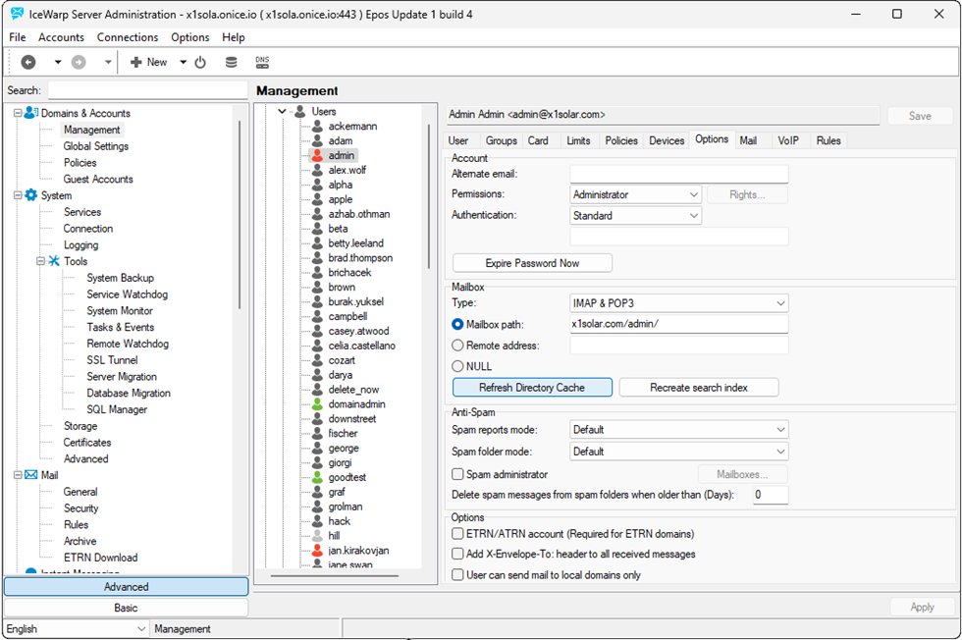Click the delete_now user icon

(x=317, y=389)
